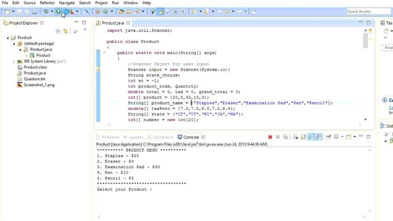Click the Back navigation yellow arrow
Screen dimensions: 393x221
point(227,12)
